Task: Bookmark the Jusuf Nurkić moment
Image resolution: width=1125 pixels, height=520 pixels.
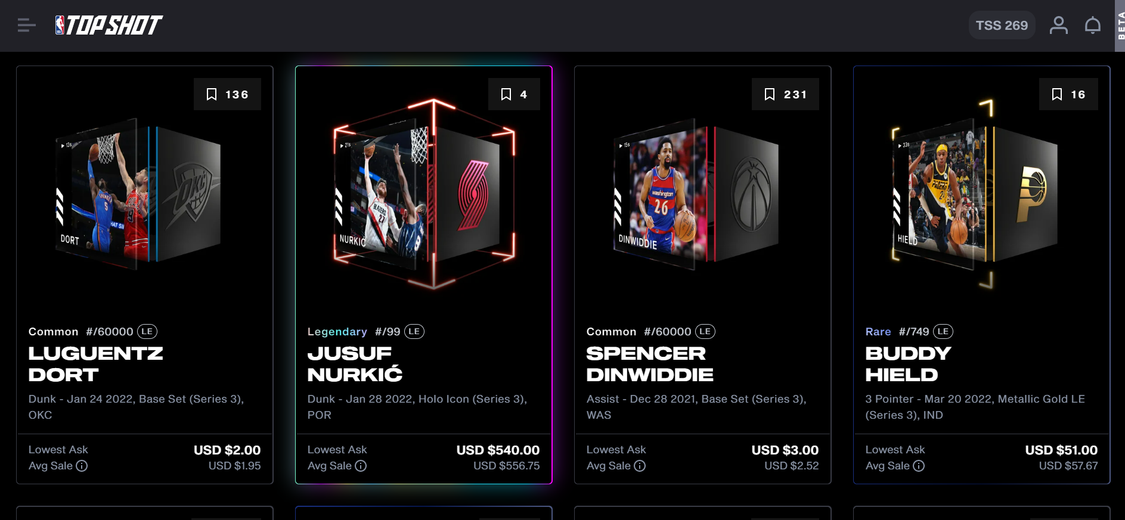Action: [x=514, y=94]
